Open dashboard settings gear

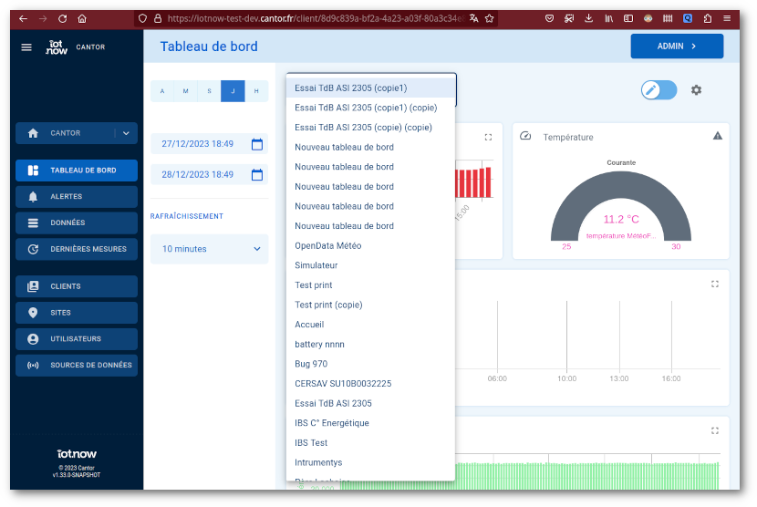point(697,90)
